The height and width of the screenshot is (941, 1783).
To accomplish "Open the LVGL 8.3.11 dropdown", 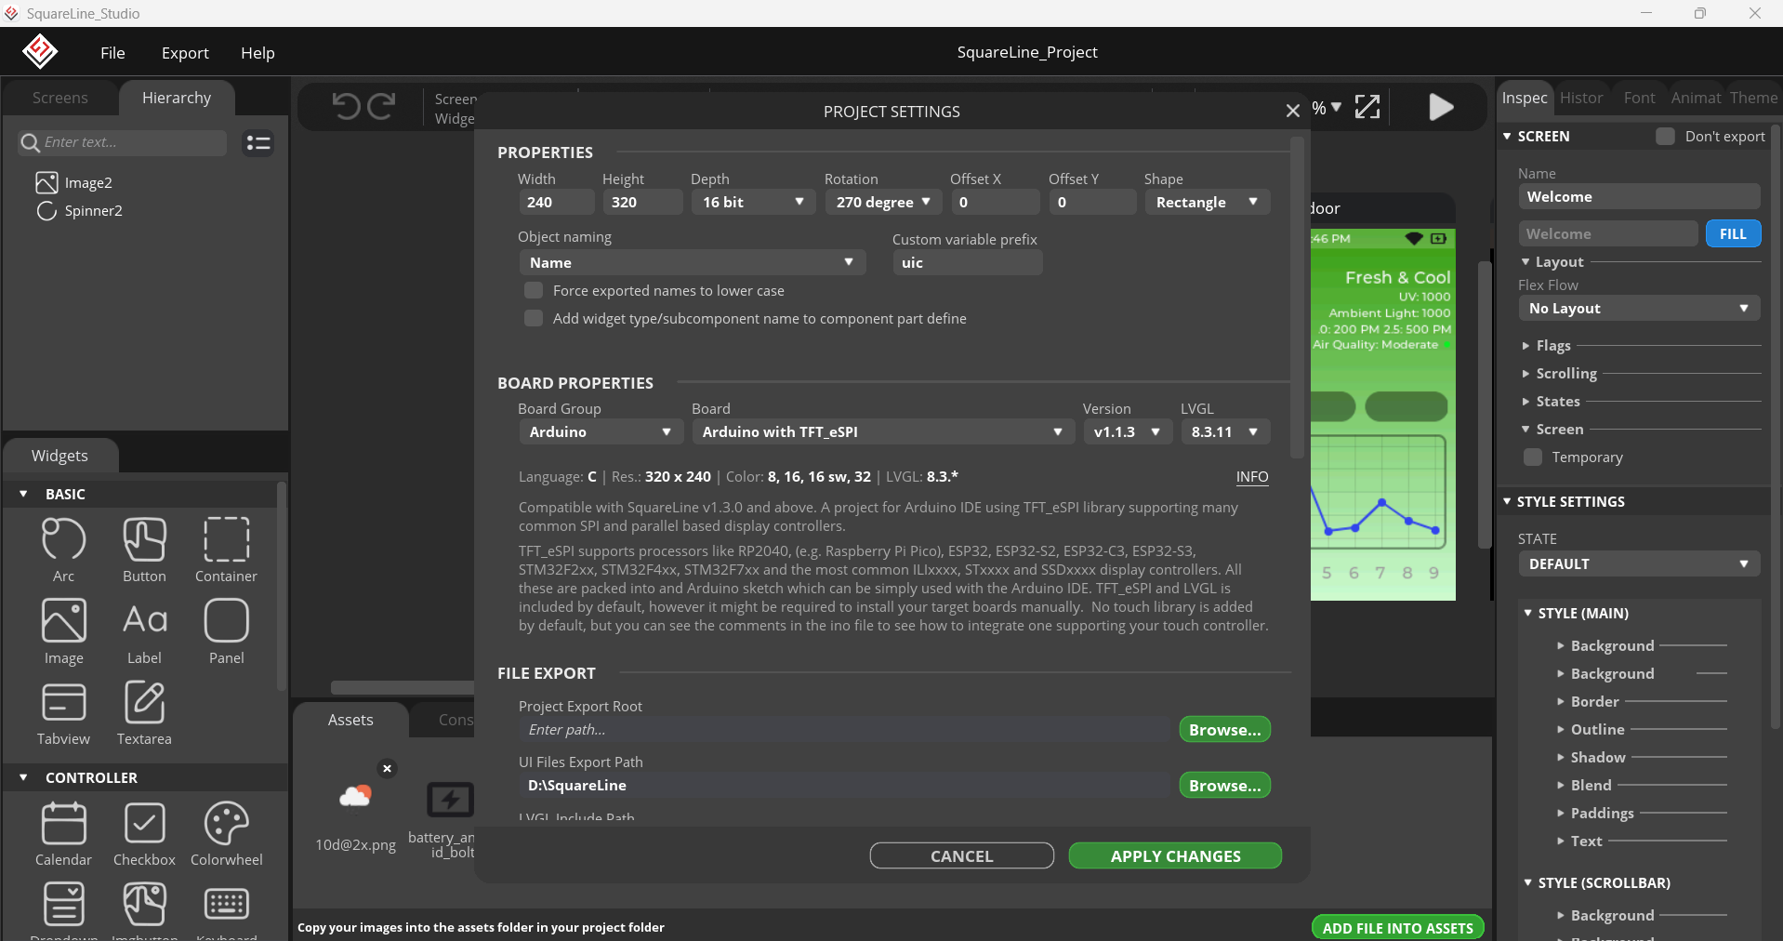I will 1224,431.
